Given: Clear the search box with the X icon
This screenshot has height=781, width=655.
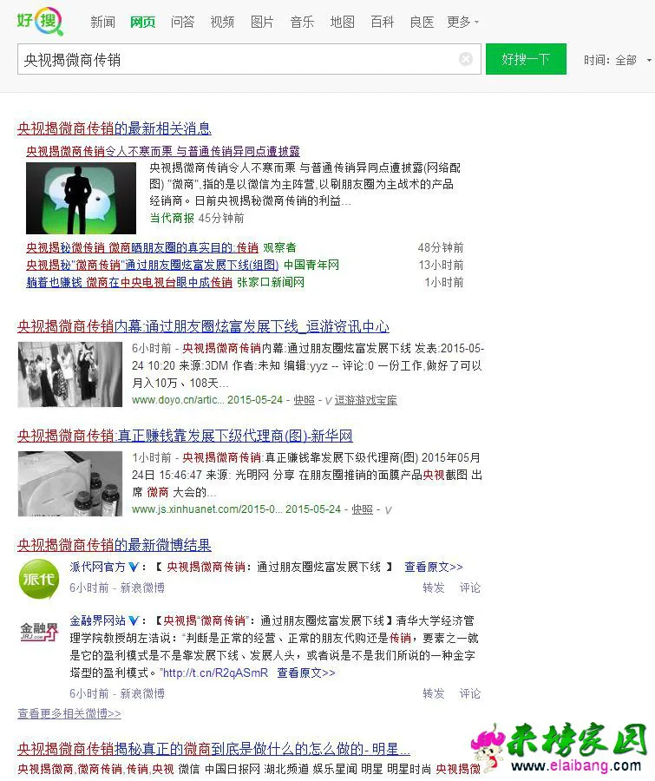Looking at the screenshot, I should [466, 59].
